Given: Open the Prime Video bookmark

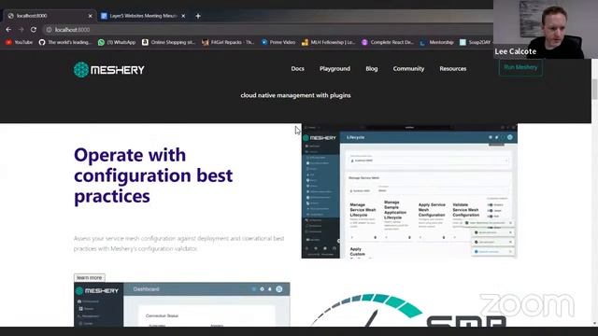Looking at the screenshot, I should 278,42.
